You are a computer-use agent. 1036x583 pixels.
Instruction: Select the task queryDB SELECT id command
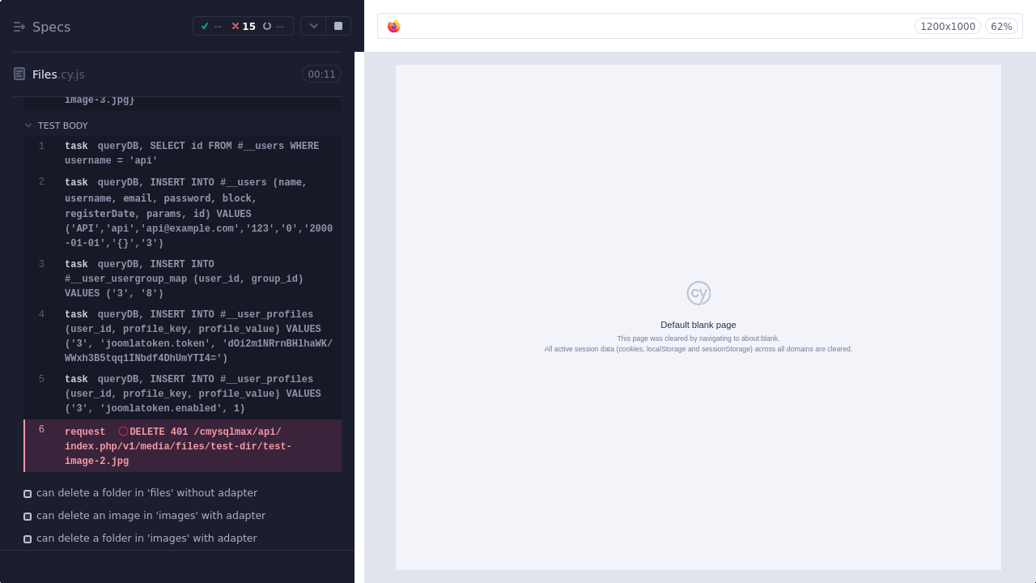(183, 154)
